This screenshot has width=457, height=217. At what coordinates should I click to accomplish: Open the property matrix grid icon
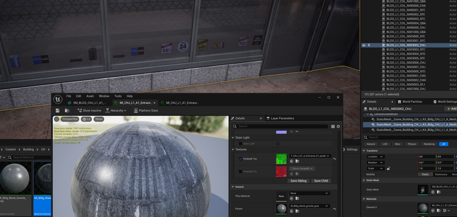[333, 126]
